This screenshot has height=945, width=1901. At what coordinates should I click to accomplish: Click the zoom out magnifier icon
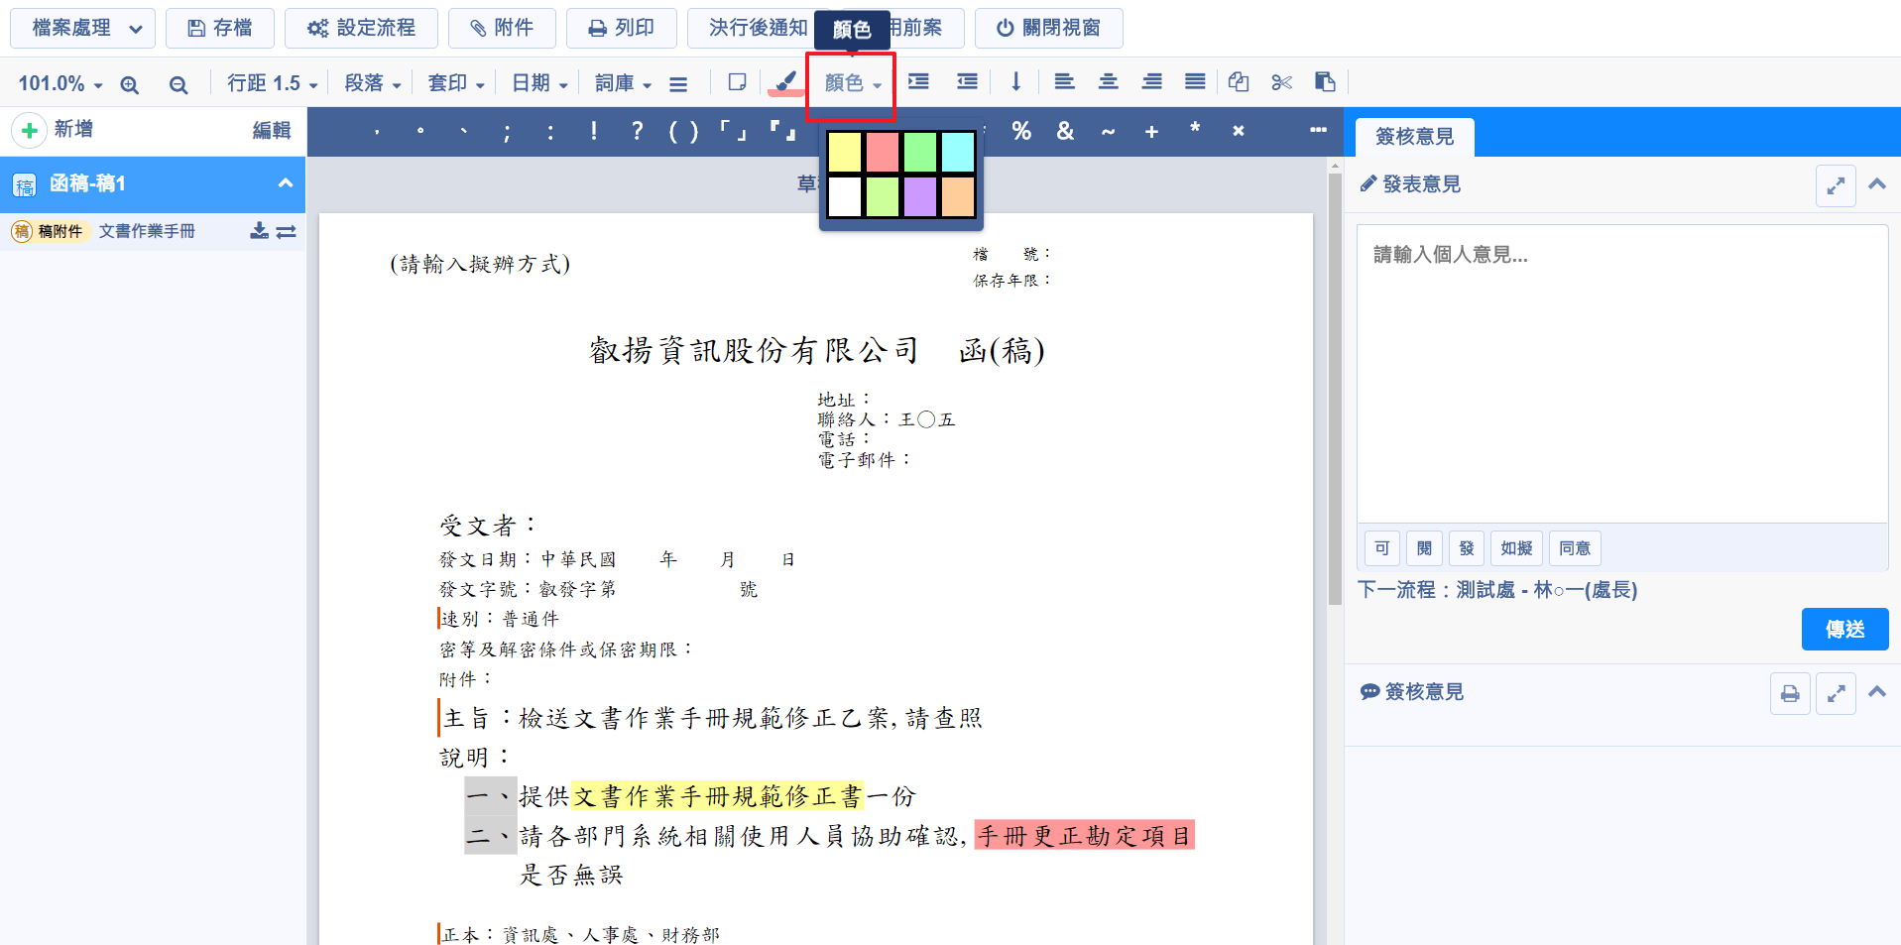pyautogui.click(x=178, y=84)
